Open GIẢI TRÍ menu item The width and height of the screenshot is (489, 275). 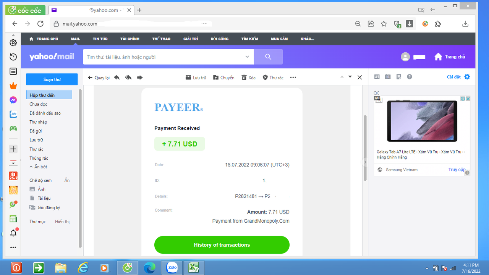(191, 39)
